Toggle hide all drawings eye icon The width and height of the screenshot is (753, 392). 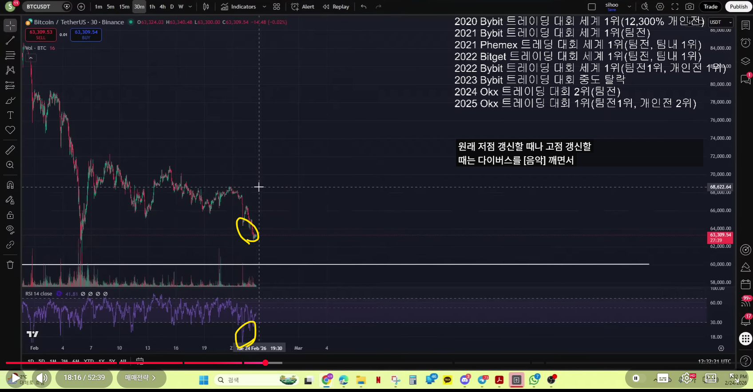10,230
